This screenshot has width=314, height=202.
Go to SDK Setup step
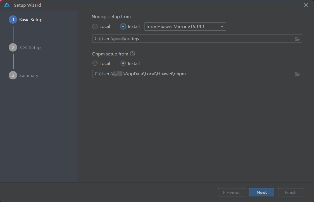tap(30, 48)
